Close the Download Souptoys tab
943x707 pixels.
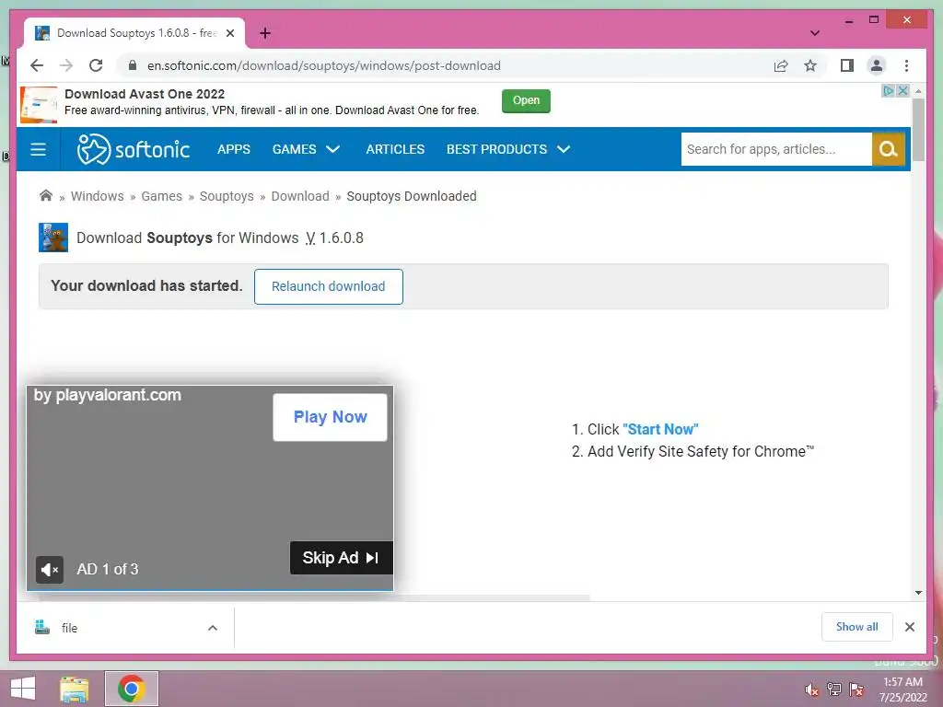point(229,33)
